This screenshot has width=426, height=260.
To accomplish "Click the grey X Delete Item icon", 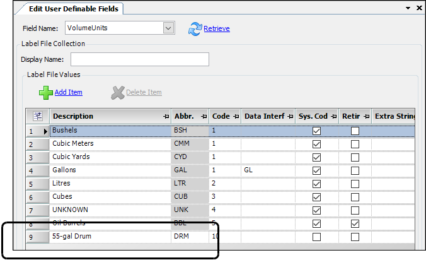I will pos(117,93).
